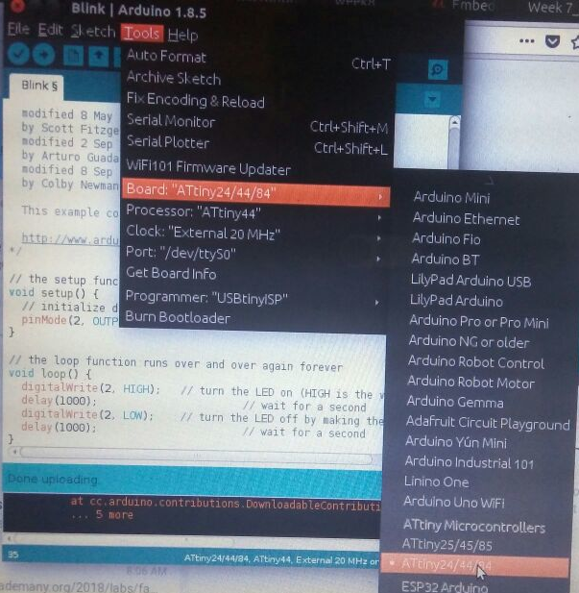Click the 'void setup() {' code line
The width and height of the screenshot is (579, 593).
click(x=54, y=293)
